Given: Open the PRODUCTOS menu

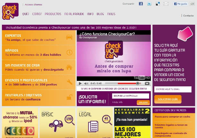Looking at the screenshot, I should click(x=53, y=14).
